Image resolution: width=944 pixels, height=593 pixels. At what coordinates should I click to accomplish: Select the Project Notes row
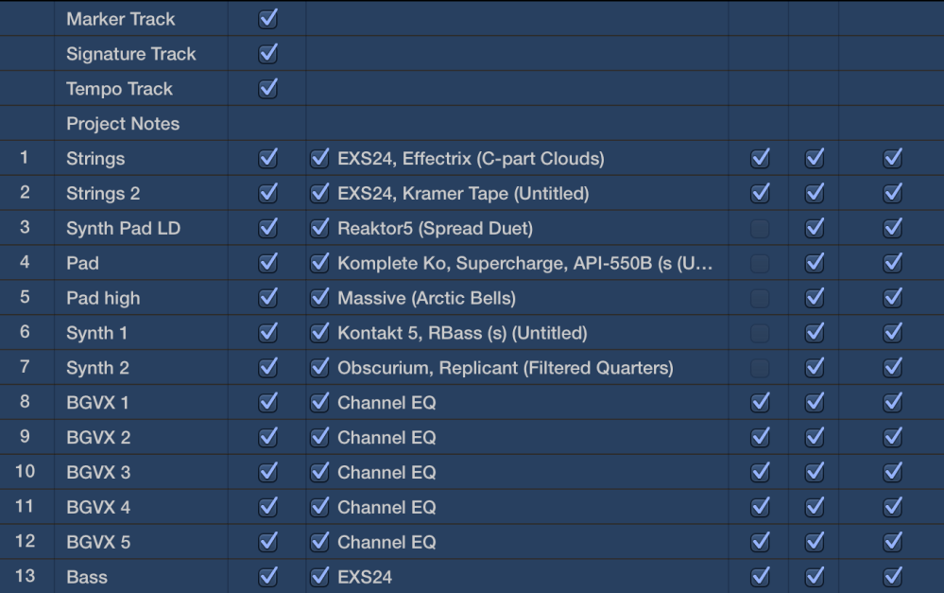tap(123, 124)
